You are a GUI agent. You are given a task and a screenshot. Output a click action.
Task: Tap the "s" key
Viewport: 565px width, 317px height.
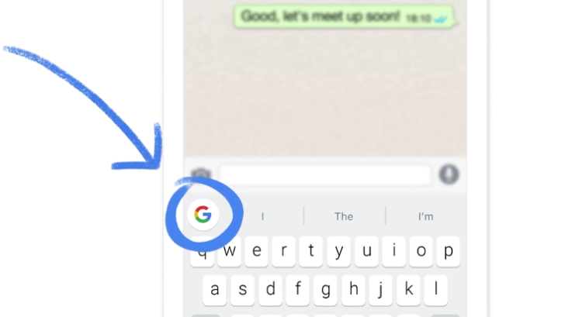[242, 290]
